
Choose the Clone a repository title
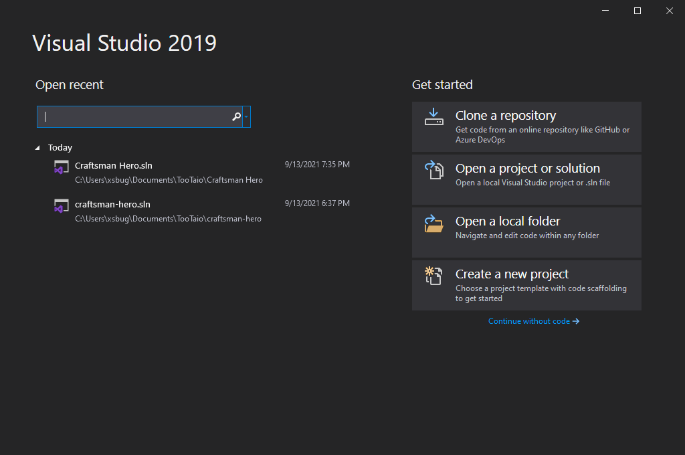[x=505, y=116]
